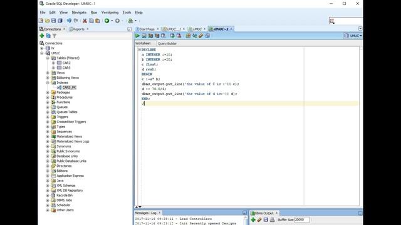401x225 pixels.
Task: Print Dbms Output with printer icon
Action: [x=272, y=219]
